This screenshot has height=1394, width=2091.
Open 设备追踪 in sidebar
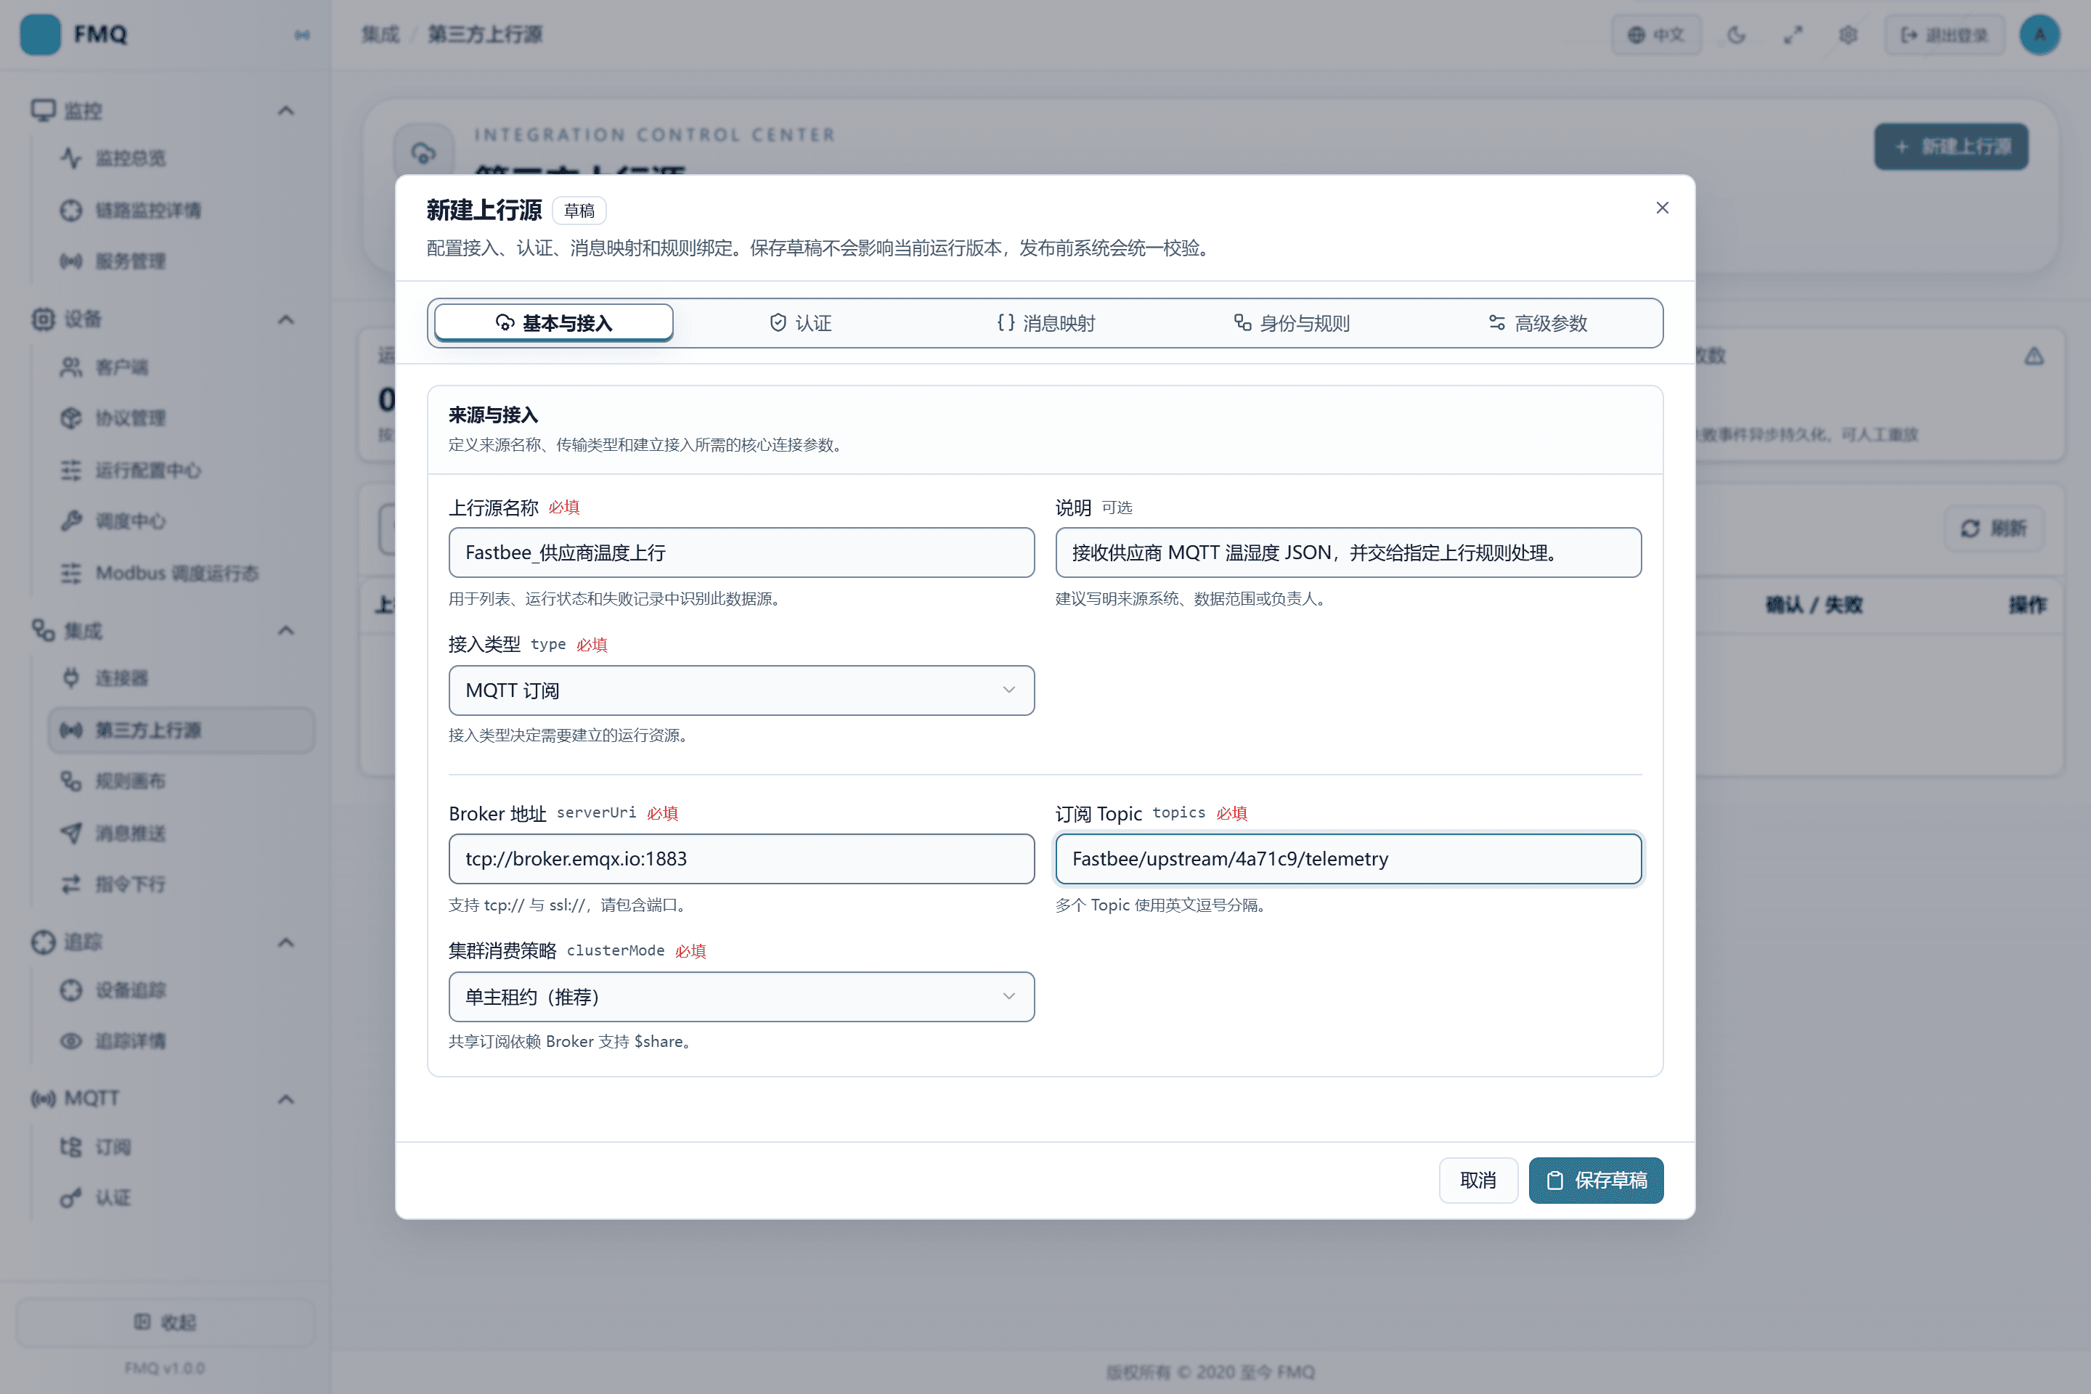pos(182,990)
